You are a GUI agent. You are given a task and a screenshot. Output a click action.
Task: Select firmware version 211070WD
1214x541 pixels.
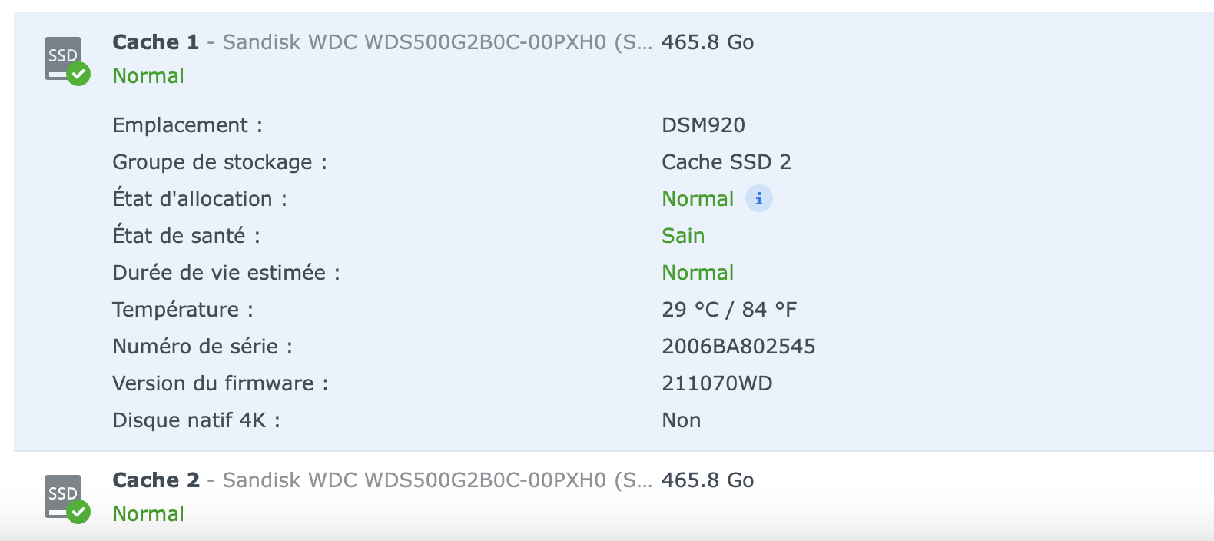coord(717,383)
